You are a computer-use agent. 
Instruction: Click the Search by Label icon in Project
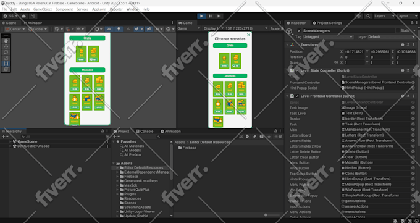tap(254, 137)
